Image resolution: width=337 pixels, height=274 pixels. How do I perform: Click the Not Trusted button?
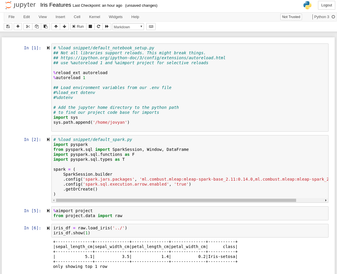tap(291, 17)
